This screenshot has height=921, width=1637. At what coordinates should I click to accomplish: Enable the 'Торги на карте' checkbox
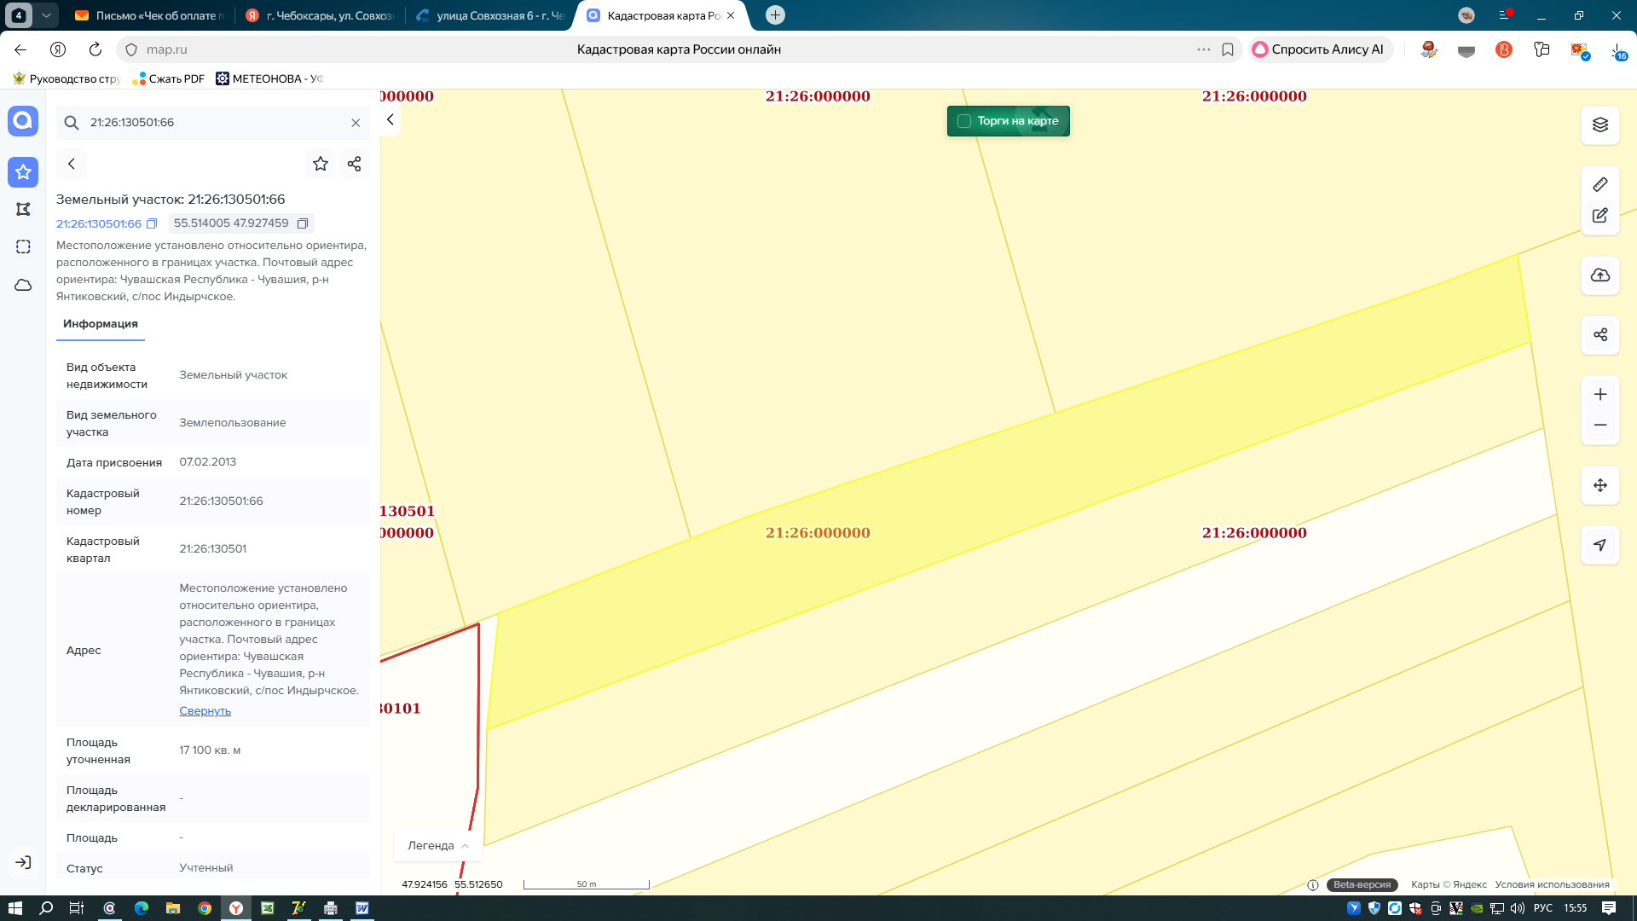tap(964, 121)
